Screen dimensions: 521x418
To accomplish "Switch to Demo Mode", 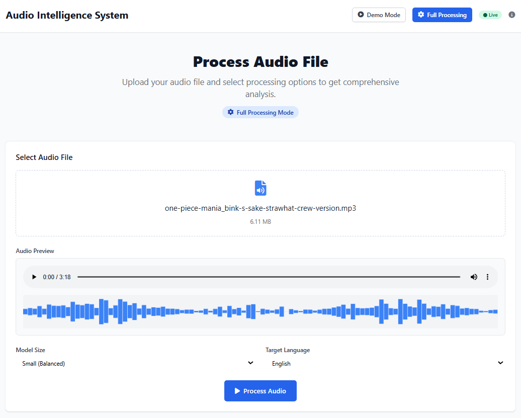I will pos(379,15).
